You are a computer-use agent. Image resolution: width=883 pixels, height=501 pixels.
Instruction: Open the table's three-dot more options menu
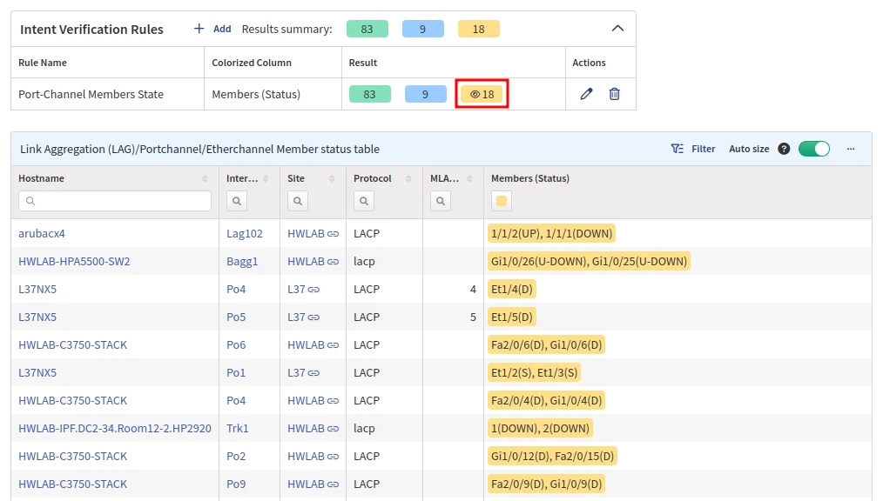click(851, 149)
